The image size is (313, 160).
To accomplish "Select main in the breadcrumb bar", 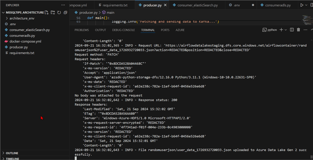I will coord(110,12).
